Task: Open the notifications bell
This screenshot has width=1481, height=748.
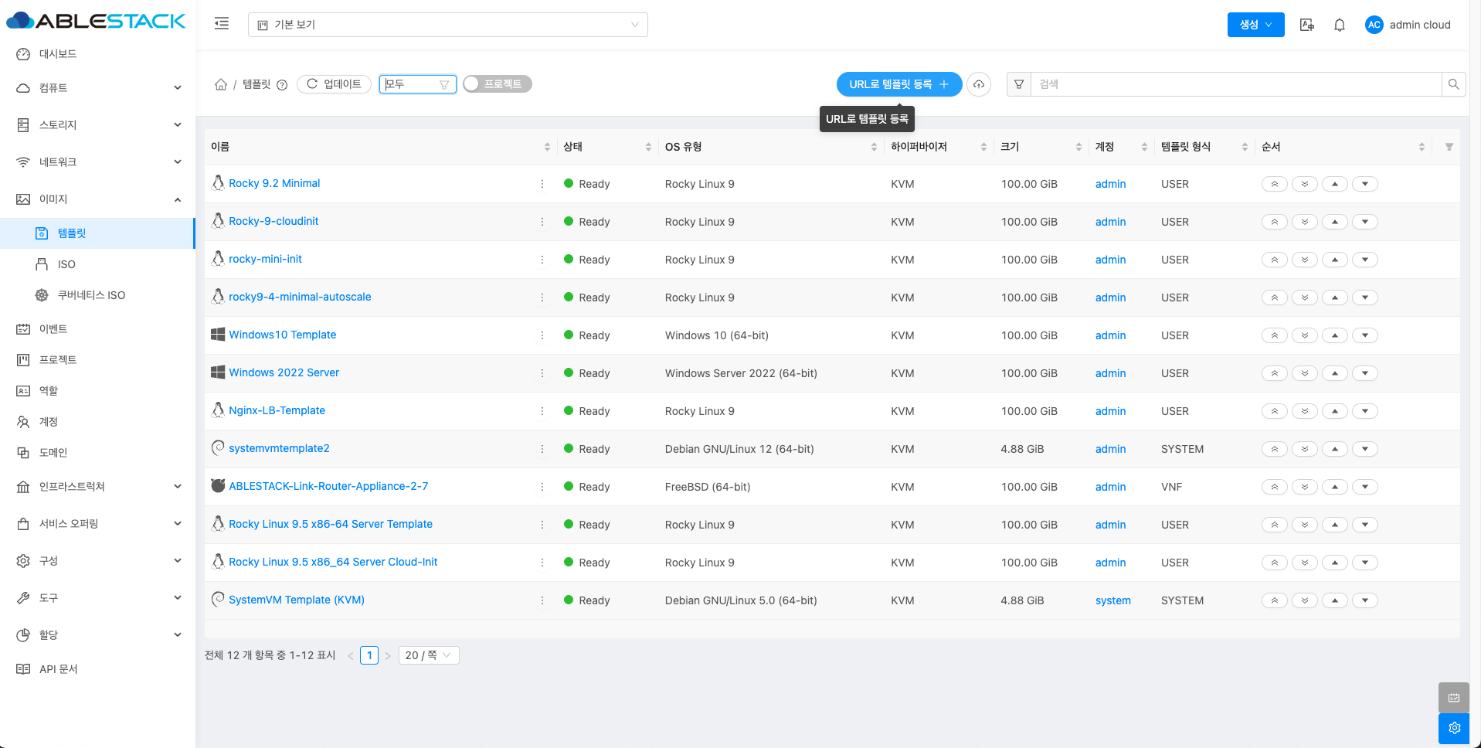Action: coord(1340,25)
